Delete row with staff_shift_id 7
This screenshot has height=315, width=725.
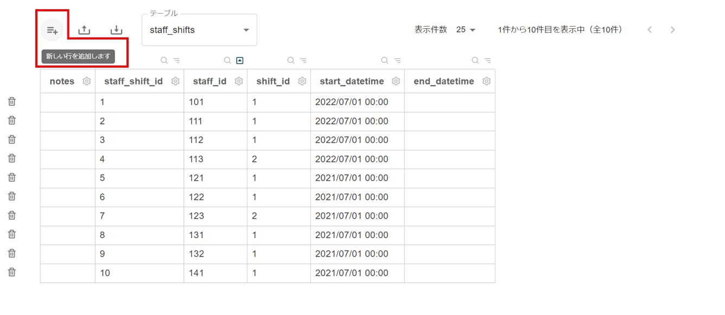point(12,215)
